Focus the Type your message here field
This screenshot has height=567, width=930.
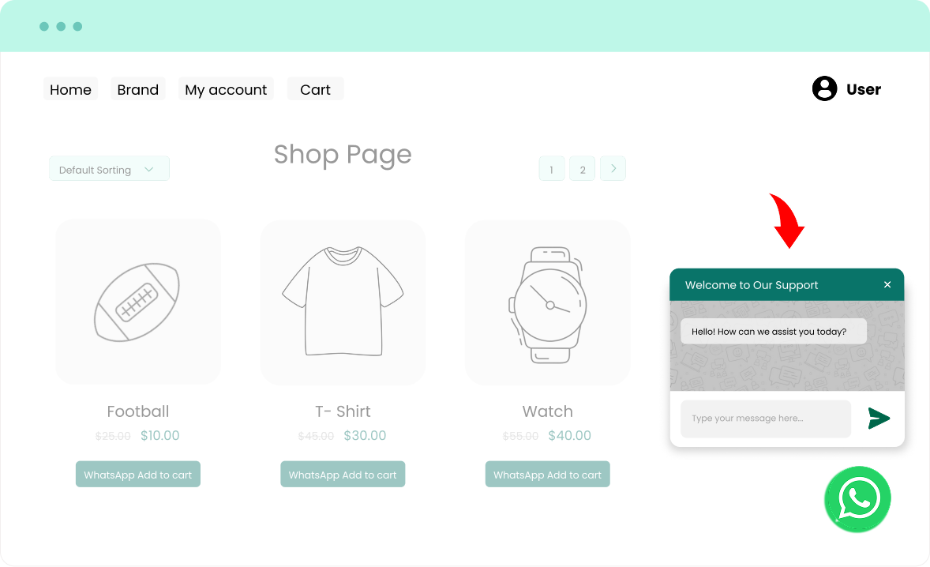click(x=766, y=419)
